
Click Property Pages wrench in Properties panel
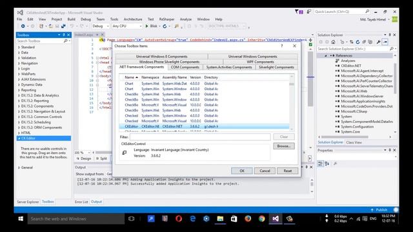point(336,164)
